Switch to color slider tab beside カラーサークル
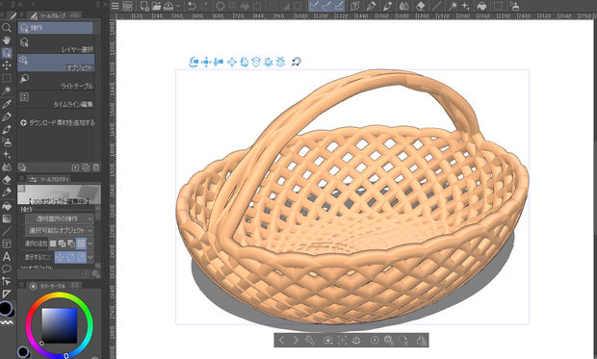 pos(75,285)
